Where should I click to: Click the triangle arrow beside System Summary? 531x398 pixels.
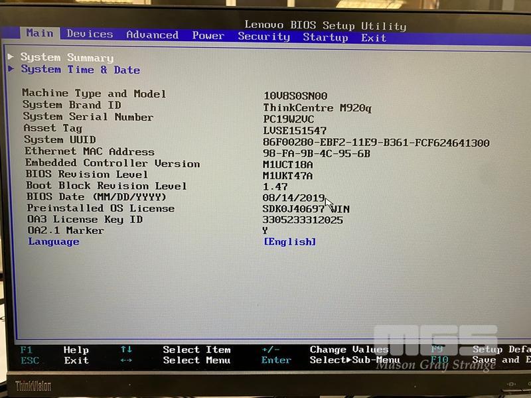pyautogui.click(x=11, y=56)
